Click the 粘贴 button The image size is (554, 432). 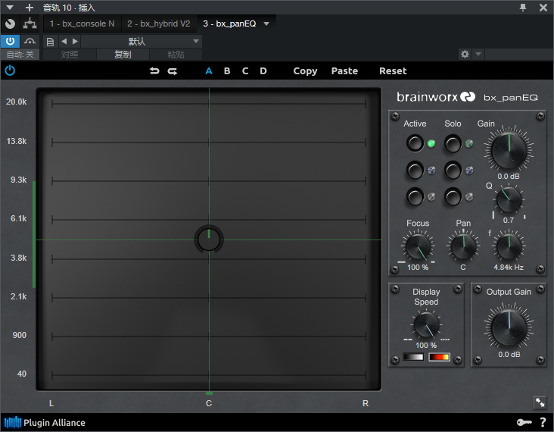176,55
